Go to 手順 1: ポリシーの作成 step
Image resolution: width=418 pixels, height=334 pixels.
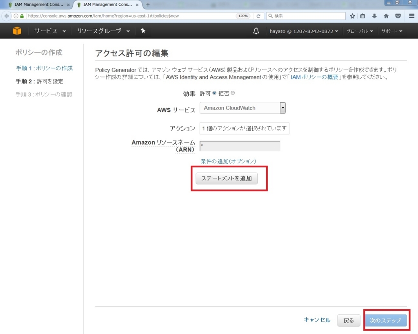[x=44, y=68]
